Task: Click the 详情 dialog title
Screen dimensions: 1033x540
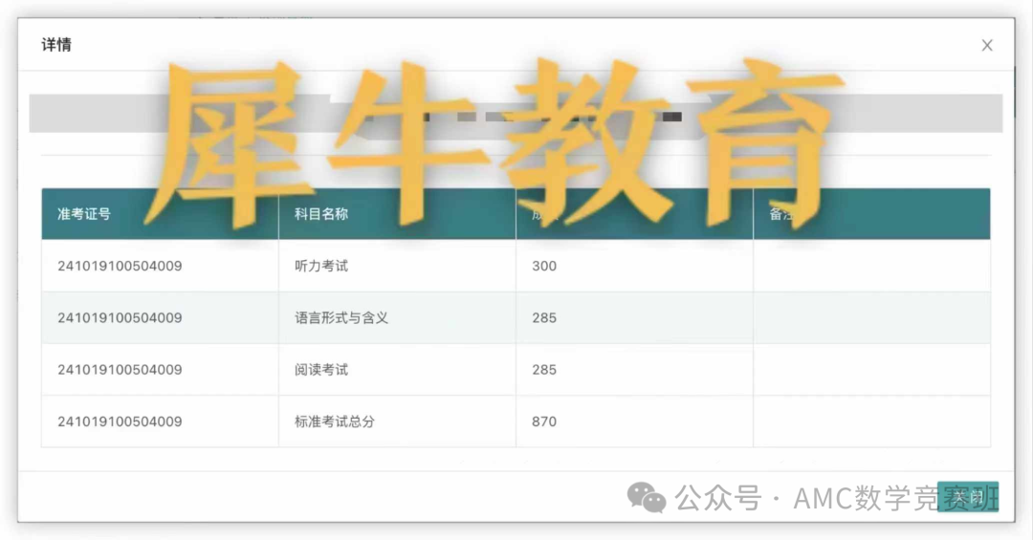Action: tap(56, 45)
